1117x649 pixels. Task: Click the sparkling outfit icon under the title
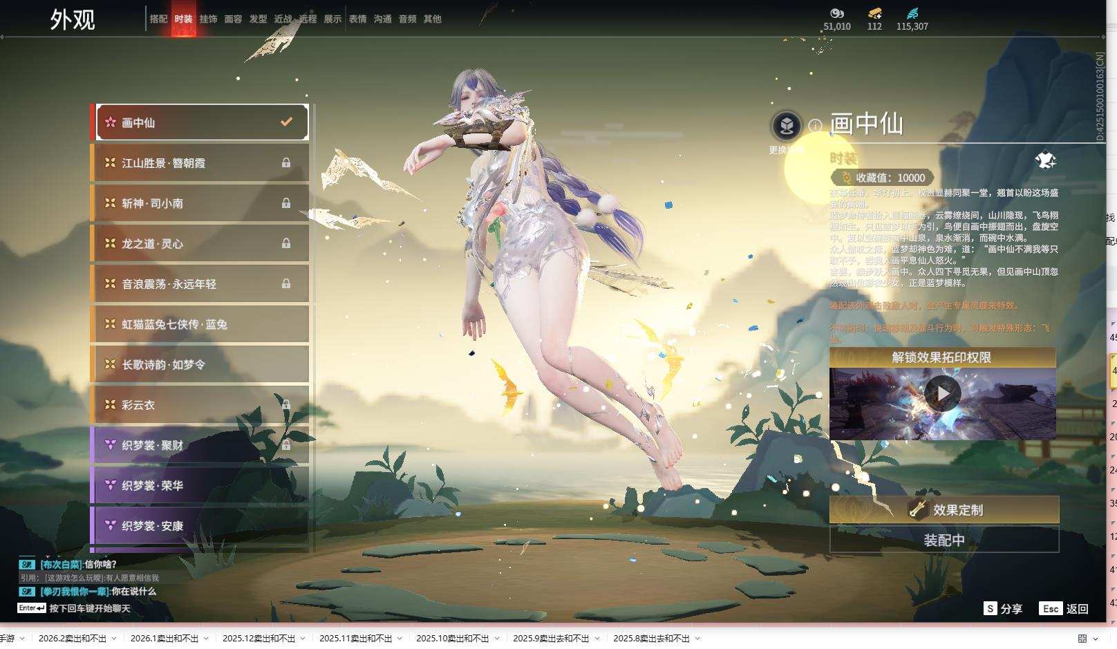[x=1045, y=161]
